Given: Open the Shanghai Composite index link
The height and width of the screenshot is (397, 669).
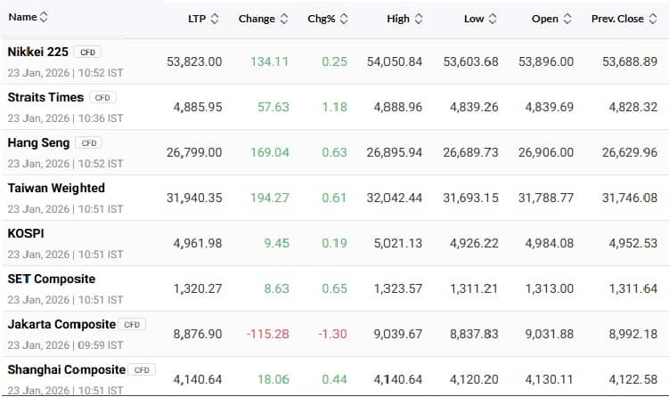Looking at the screenshot, I should click(67, 369).
